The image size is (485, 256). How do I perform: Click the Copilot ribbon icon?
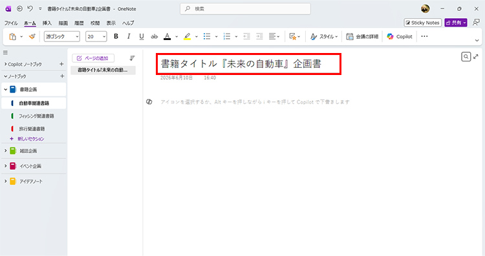pos(400,36)
